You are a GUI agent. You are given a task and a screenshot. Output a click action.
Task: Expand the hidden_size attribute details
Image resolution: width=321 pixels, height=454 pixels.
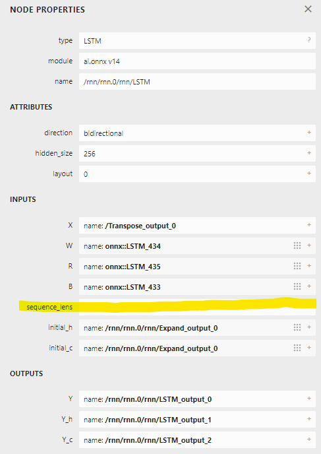309,152
